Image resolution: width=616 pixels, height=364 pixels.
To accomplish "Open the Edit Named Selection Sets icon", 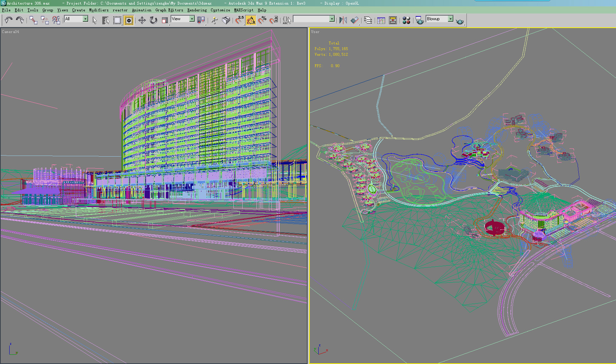I will click(x=287, y=20).
